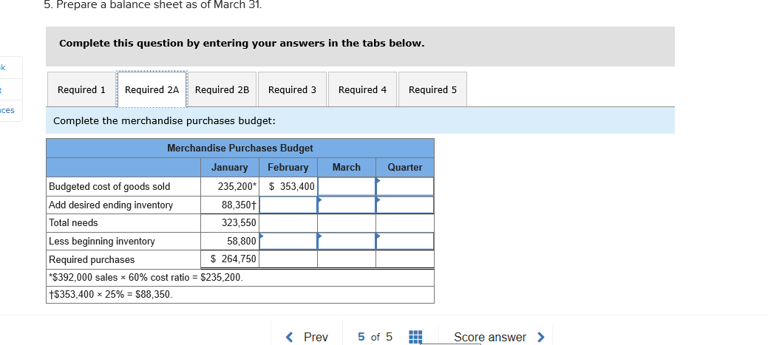Select January cost of goods sold 235,200 value
This screenshot has width=768, height=345.
point(237,186)
